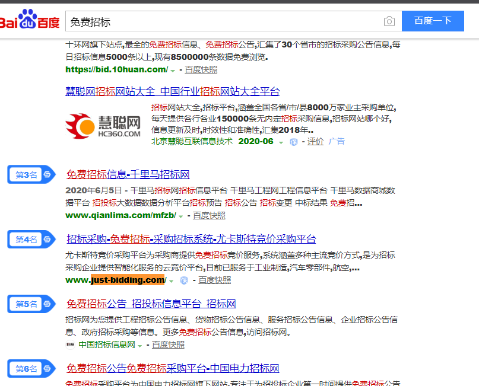The width and height of the screenshot is (479, 386).
Task: Click the snippet line starting 尤卡斯特竞价采购平台为采购商
Action: coord(230,255)
